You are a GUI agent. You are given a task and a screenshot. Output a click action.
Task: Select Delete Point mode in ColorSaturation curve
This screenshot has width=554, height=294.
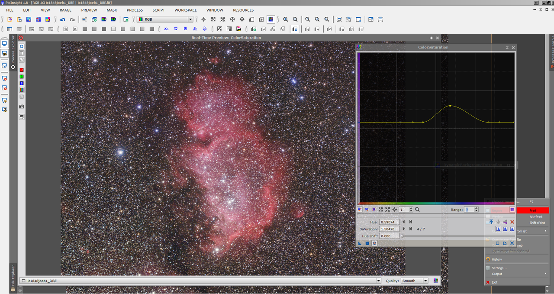[x=374, y=209]
